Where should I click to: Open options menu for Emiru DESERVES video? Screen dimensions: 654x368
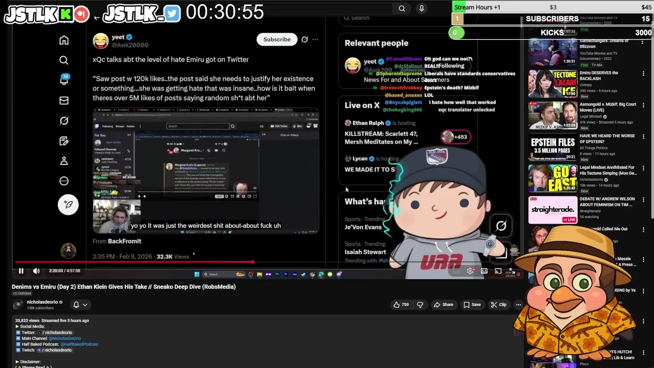tap(643, 74)
